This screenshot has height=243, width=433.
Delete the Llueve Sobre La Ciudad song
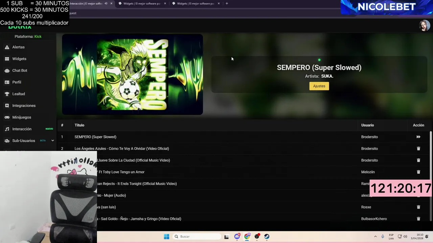click(418, 160)
